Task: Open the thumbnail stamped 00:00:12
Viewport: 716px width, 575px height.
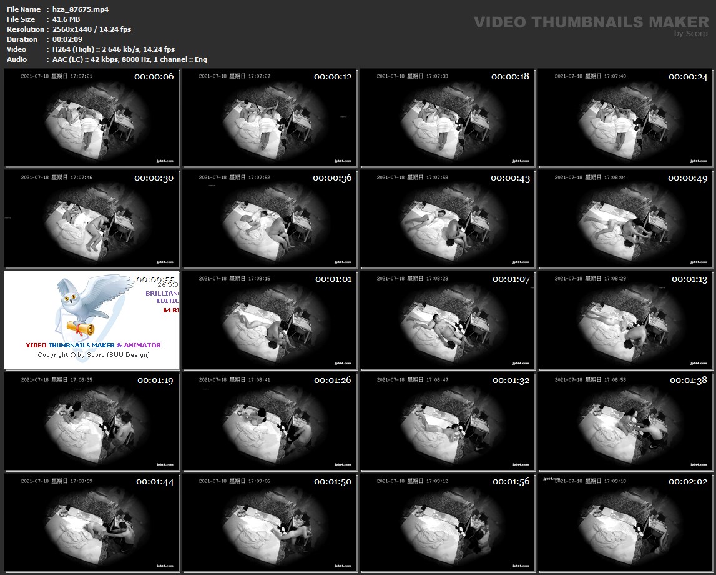Action: (x=270, y=118)
